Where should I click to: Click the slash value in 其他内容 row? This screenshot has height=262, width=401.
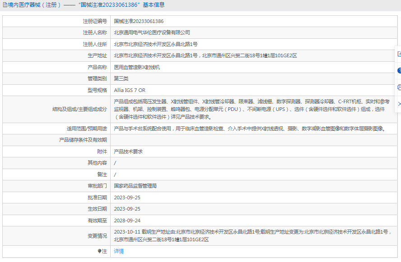[x=115, y=163]
